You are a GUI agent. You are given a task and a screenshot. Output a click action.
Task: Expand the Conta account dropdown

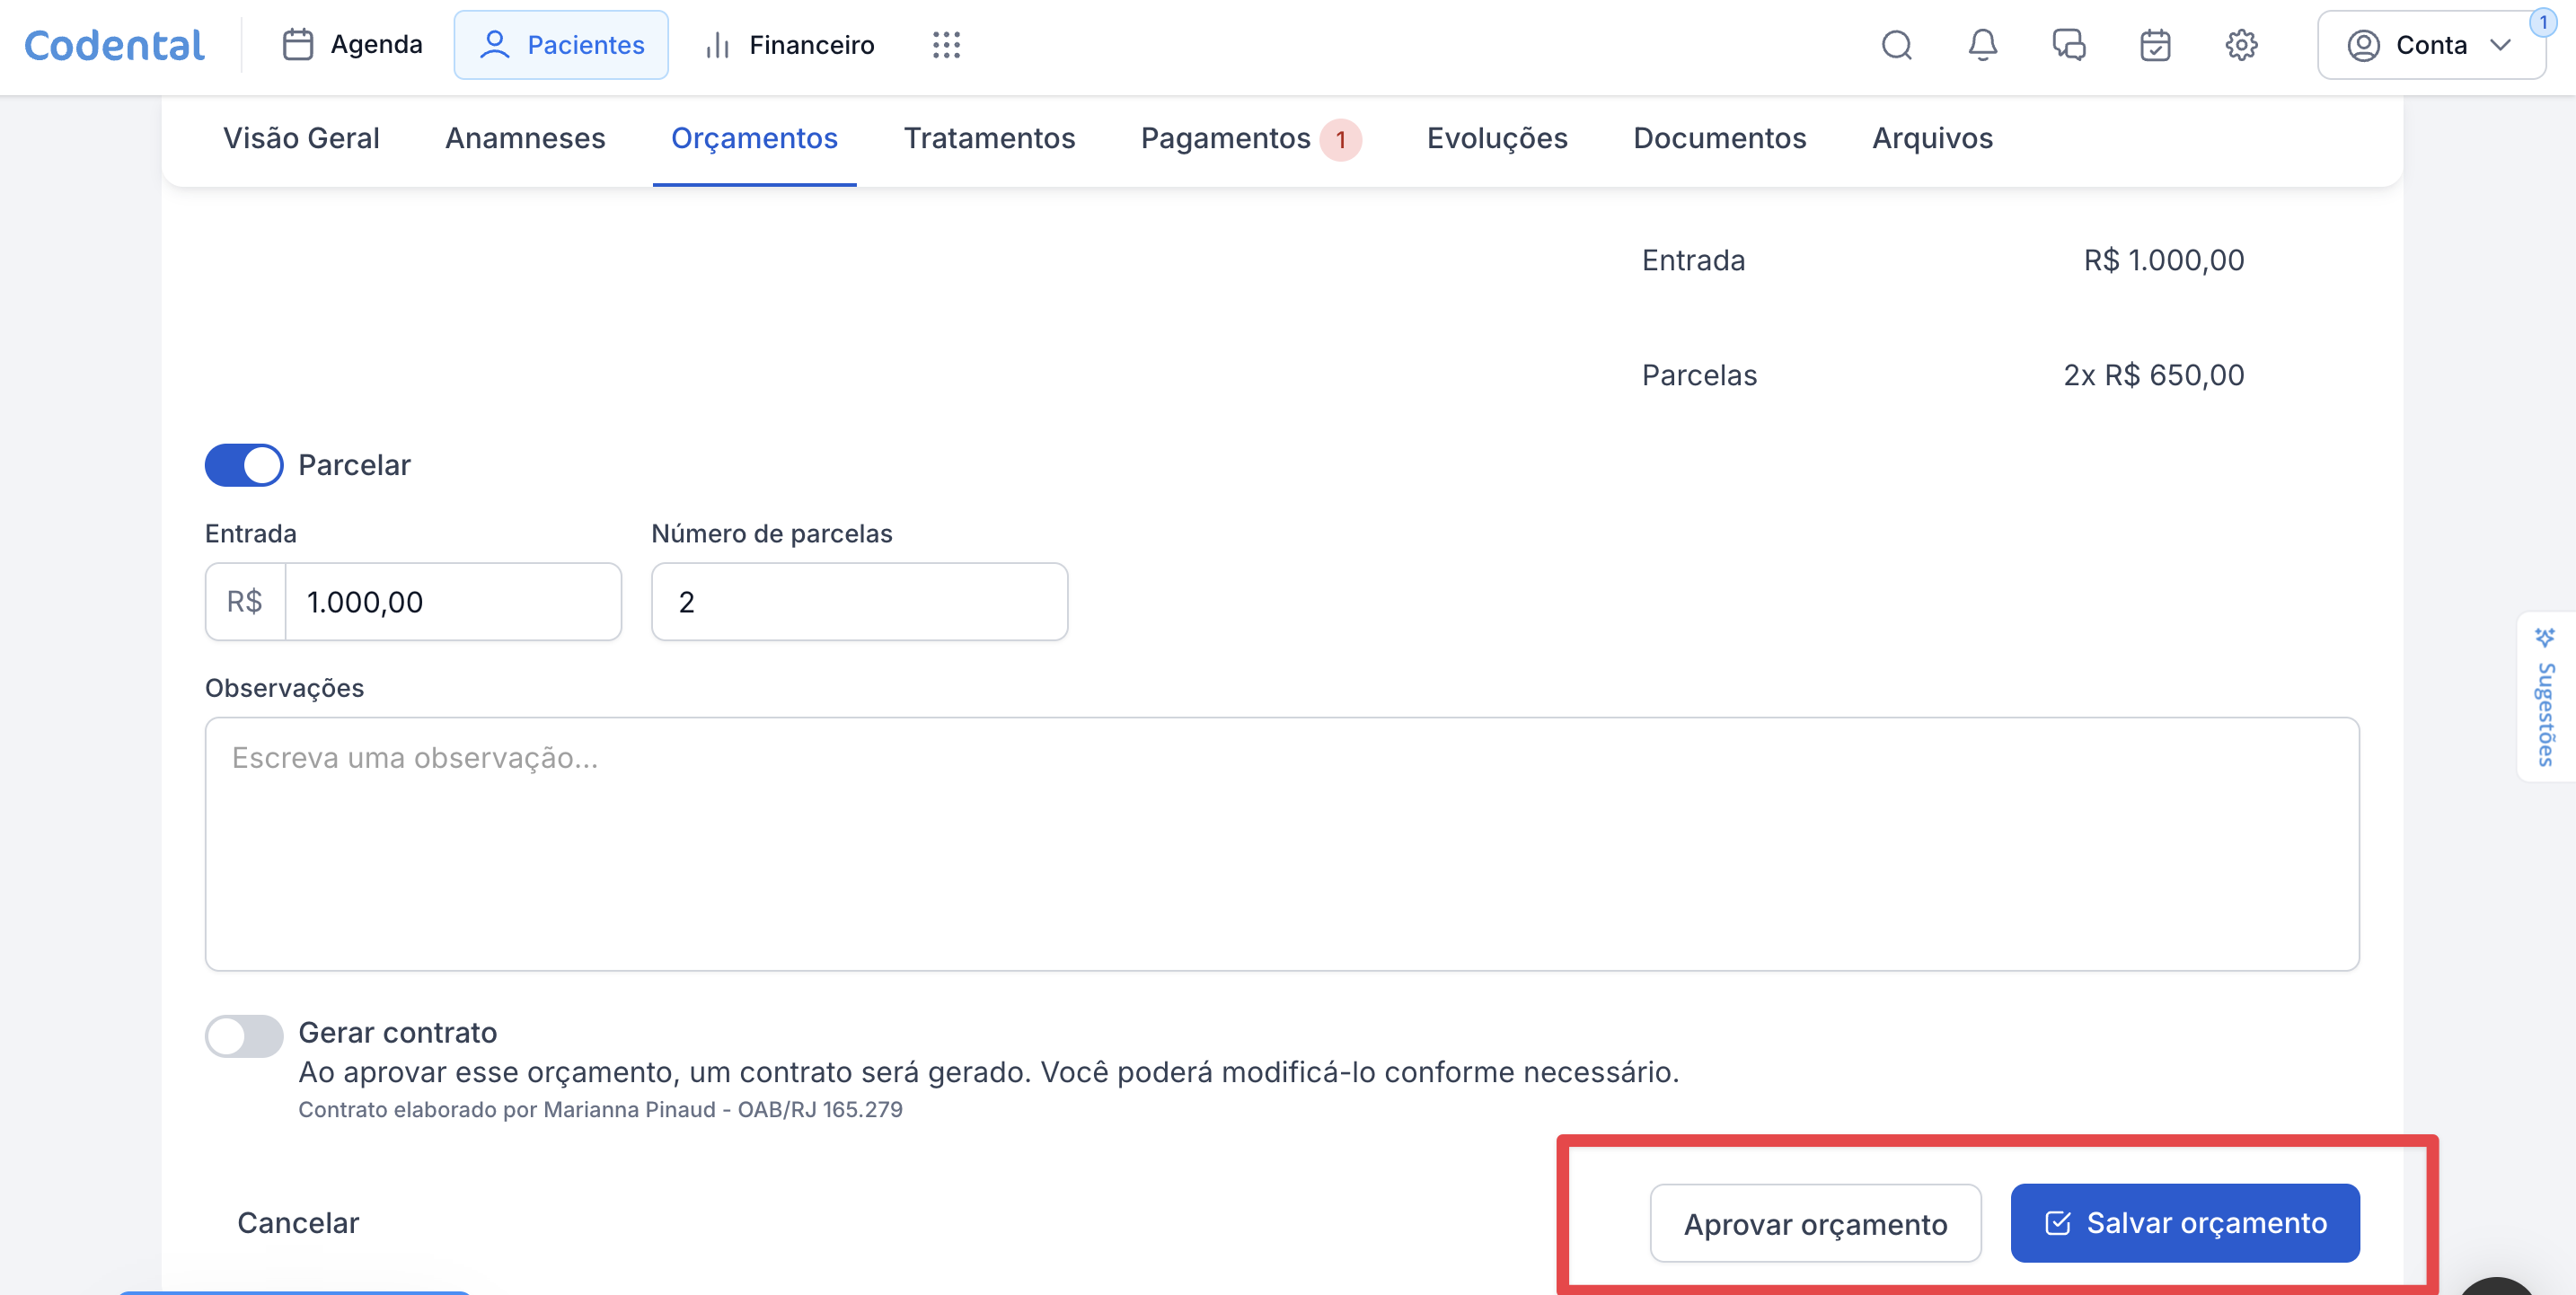point(2430,45)
